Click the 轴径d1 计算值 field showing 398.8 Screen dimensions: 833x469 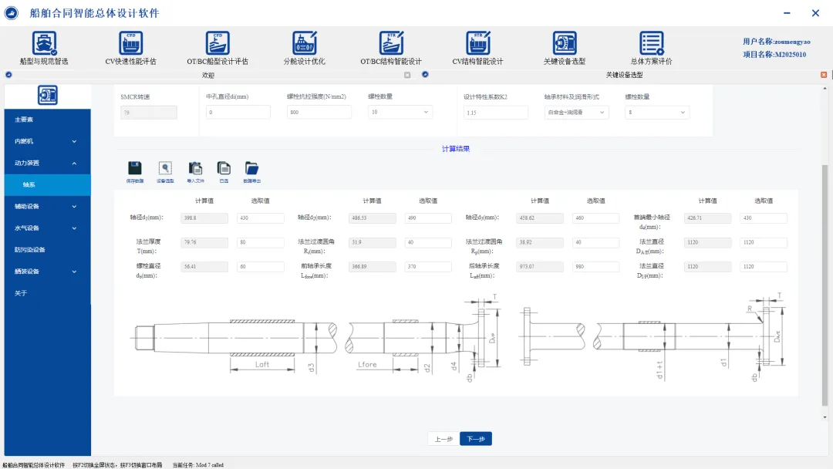click(x=204, y=218)
